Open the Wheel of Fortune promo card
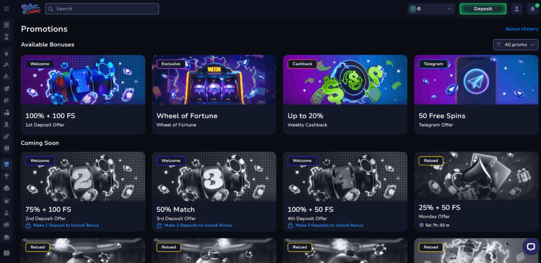The height and width of the screenshot is (263, 541). click(214, 95)
